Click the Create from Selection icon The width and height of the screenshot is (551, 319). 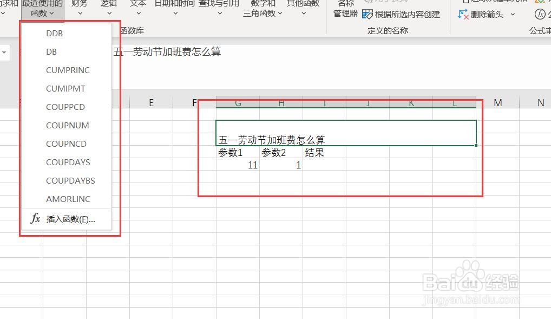pyautogui.click(x=367, y=15)
